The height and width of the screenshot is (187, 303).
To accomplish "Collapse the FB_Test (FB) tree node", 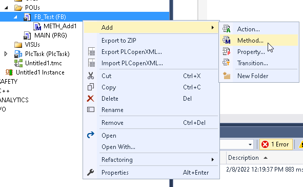I will [15, 17].
